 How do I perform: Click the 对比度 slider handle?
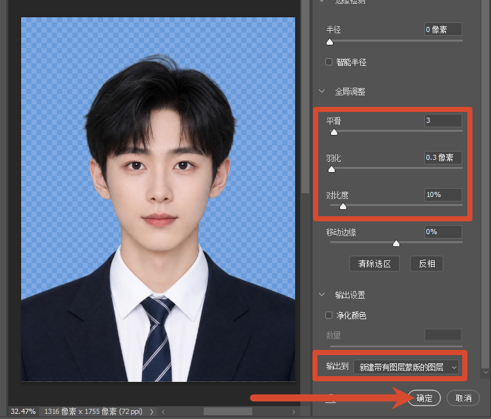coord(343,206)
